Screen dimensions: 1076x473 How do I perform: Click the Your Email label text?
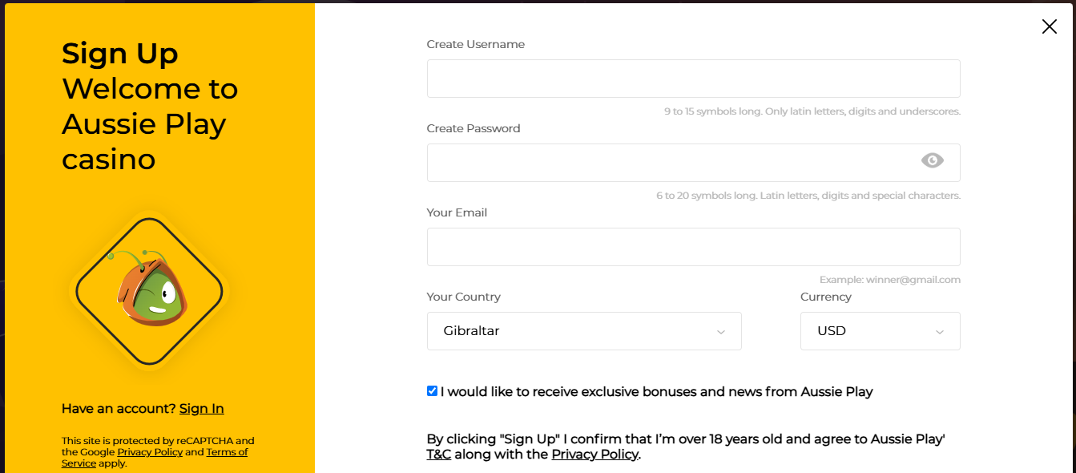(x=457, y=212)
